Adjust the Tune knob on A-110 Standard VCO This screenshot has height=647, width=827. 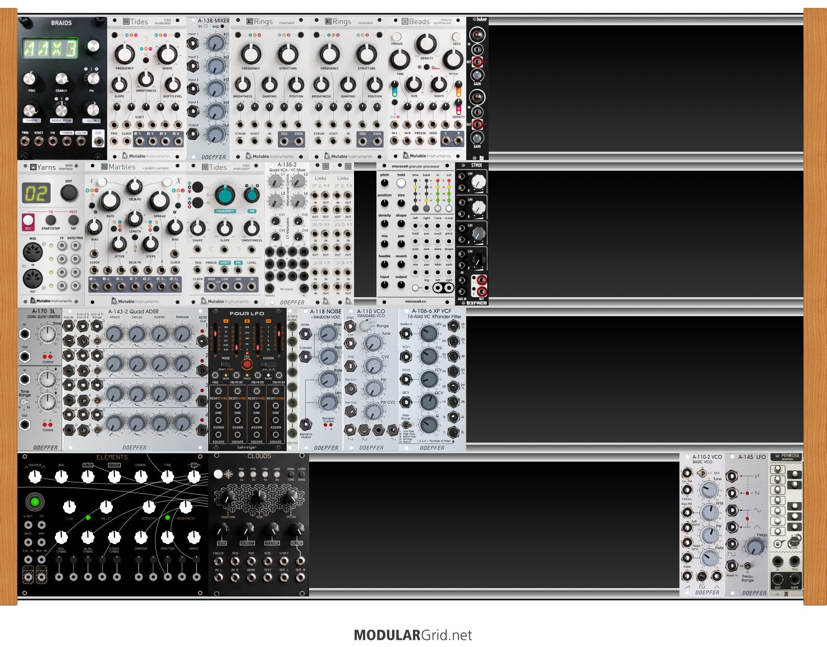[373, 343]
